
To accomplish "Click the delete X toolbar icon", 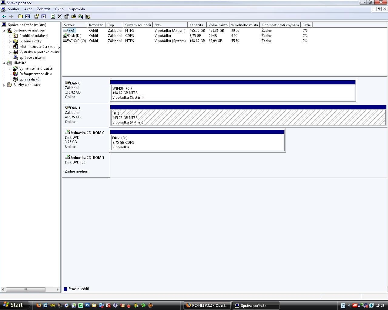I will pos(60,16).
